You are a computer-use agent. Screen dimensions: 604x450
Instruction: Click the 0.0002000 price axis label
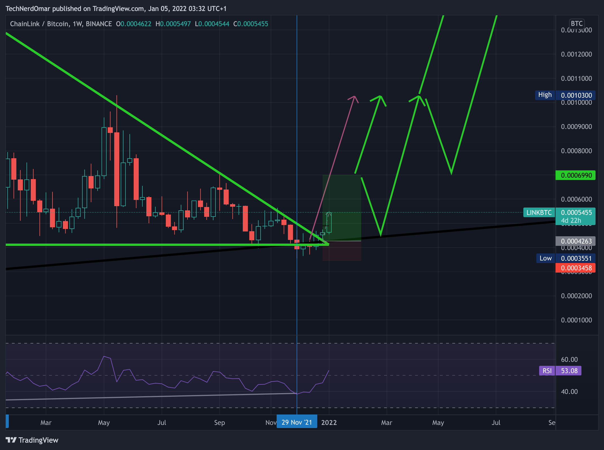click(576, 296)
